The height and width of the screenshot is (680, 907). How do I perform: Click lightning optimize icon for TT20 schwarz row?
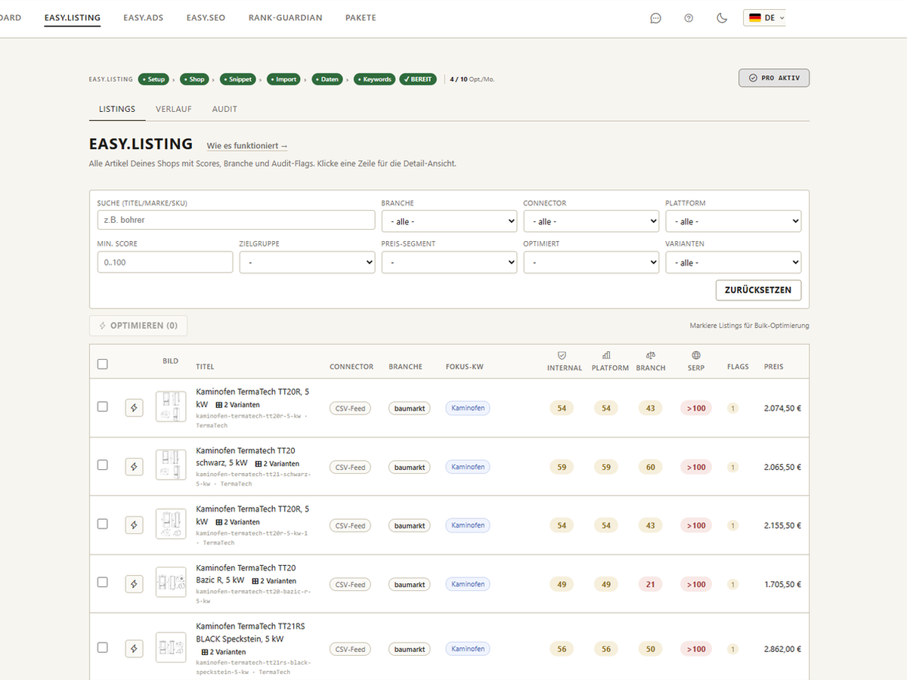click(134, 467)
